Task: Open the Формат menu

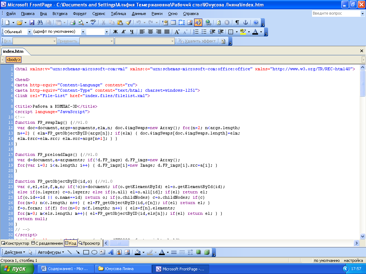Action: [80, 14]
